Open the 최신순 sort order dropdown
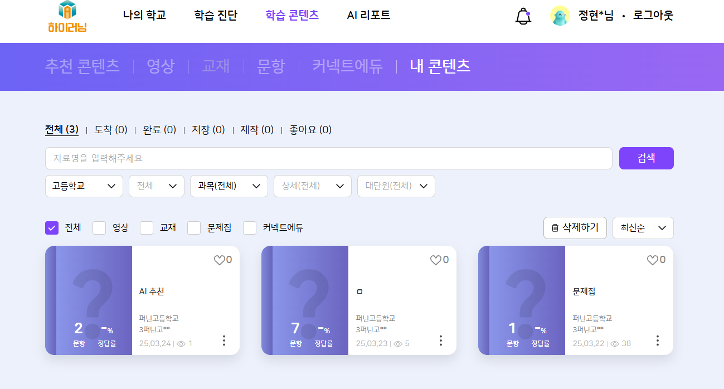The height and width of the screenshot is (389, 724). (643, 228)
